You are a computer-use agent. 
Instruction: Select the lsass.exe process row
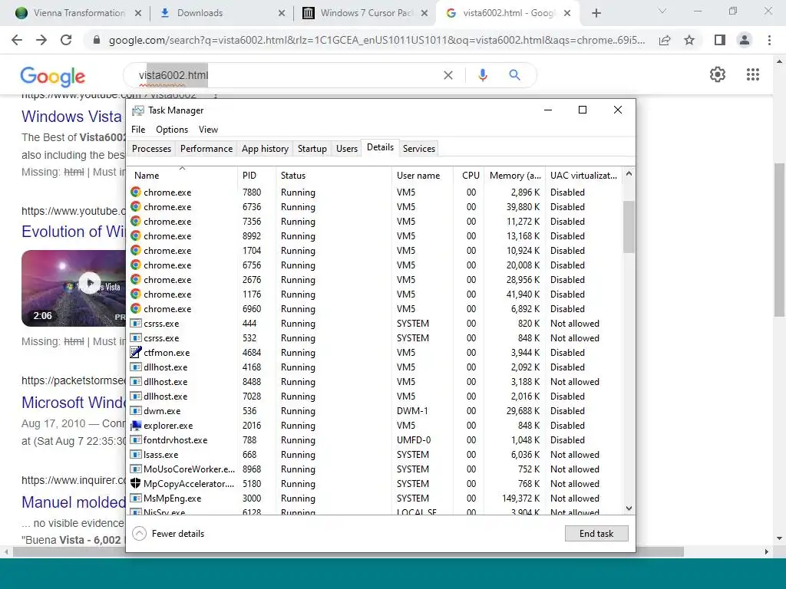click(375, 454)
